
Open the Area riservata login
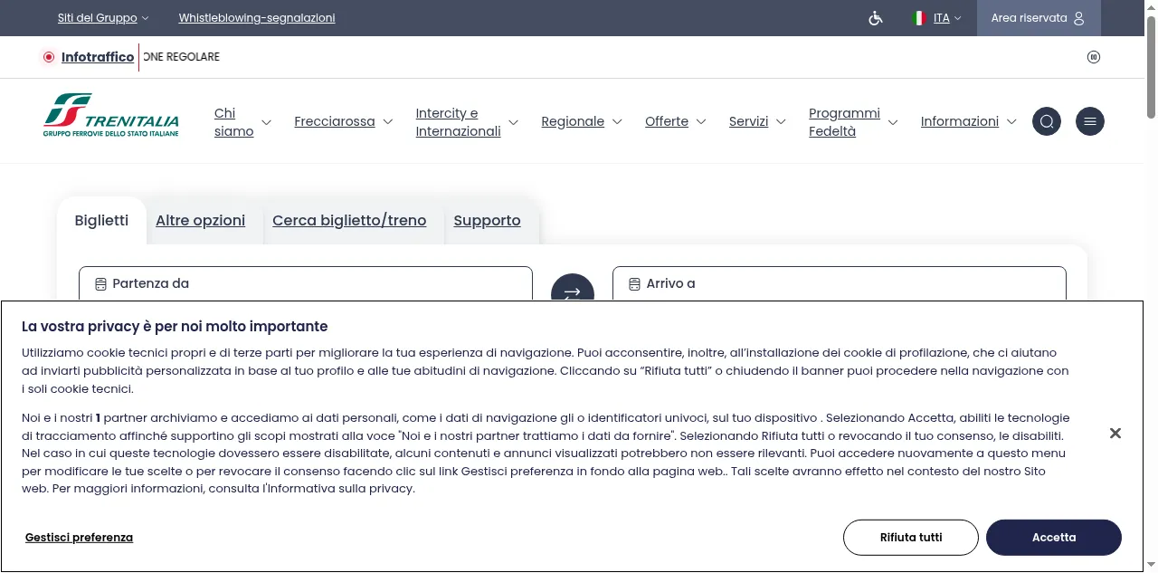pos(1039,18)
